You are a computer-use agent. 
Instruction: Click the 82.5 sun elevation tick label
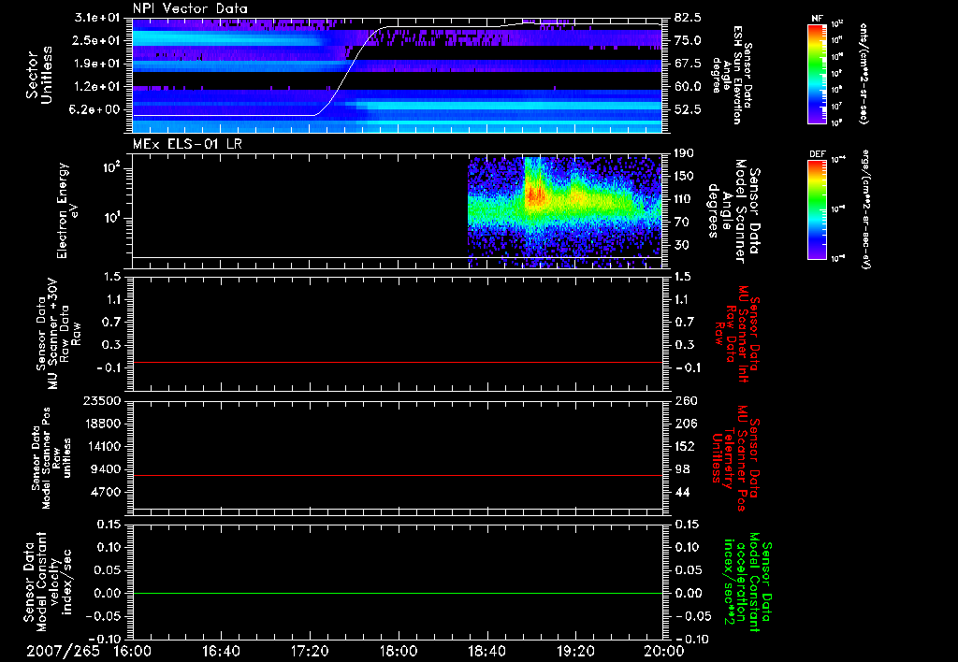[688, 18]
